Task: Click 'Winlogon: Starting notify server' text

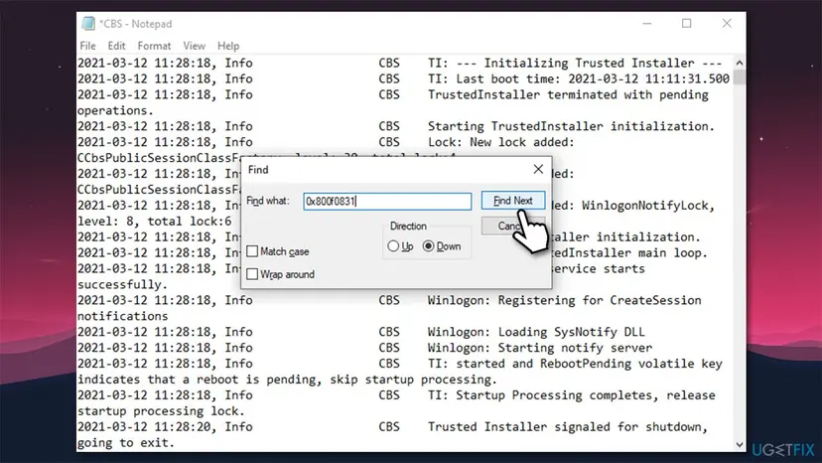Action: [x=539, y=348]
